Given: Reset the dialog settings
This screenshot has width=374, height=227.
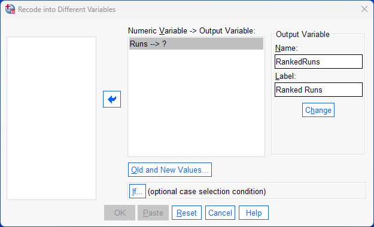Looking at the screenshot, I should [187, 213].
